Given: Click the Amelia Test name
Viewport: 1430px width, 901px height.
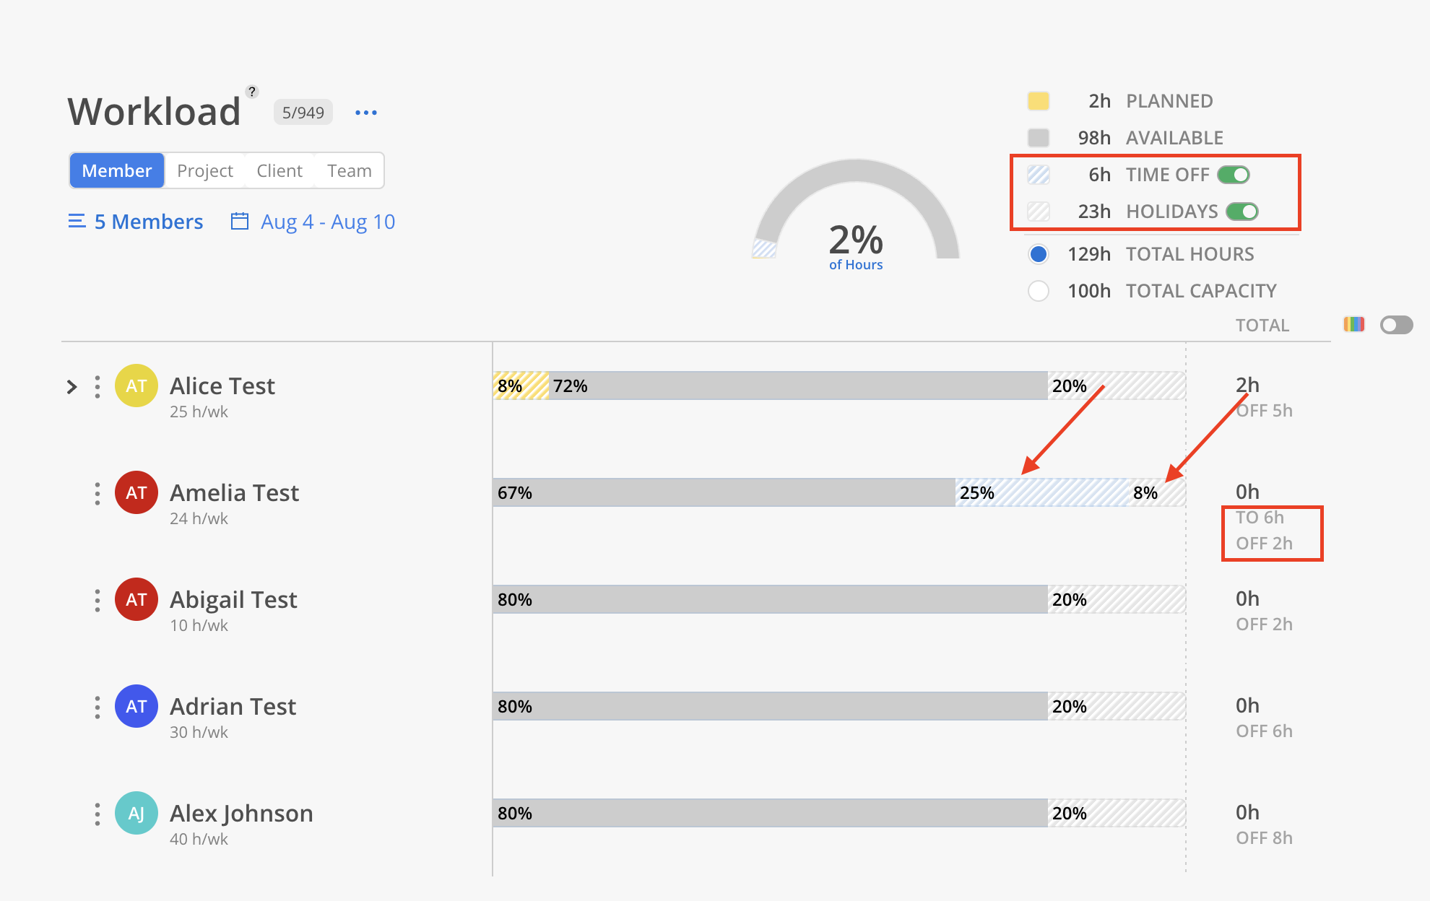Looking at the screenshot, I should (x=234, y=493).
